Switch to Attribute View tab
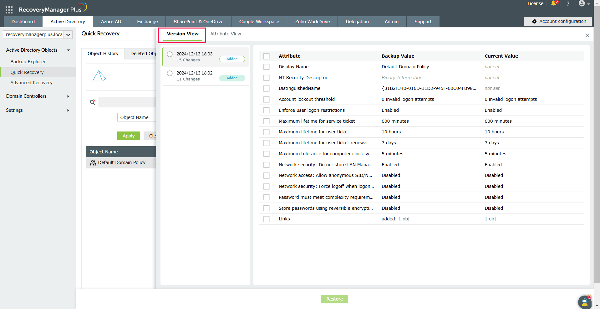This screenshot has width=600, height=309. pyautogui.click(x=226, y=34)
